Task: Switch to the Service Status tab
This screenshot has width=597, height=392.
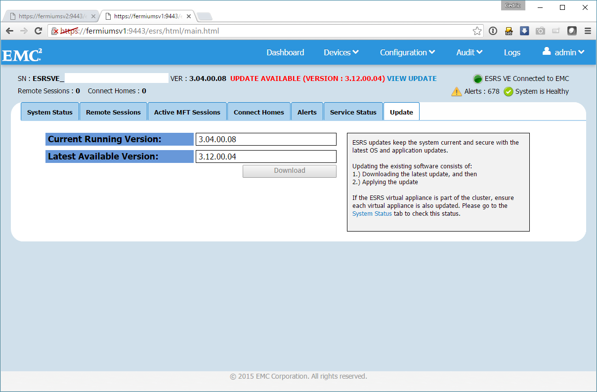Action: [353, 112]
